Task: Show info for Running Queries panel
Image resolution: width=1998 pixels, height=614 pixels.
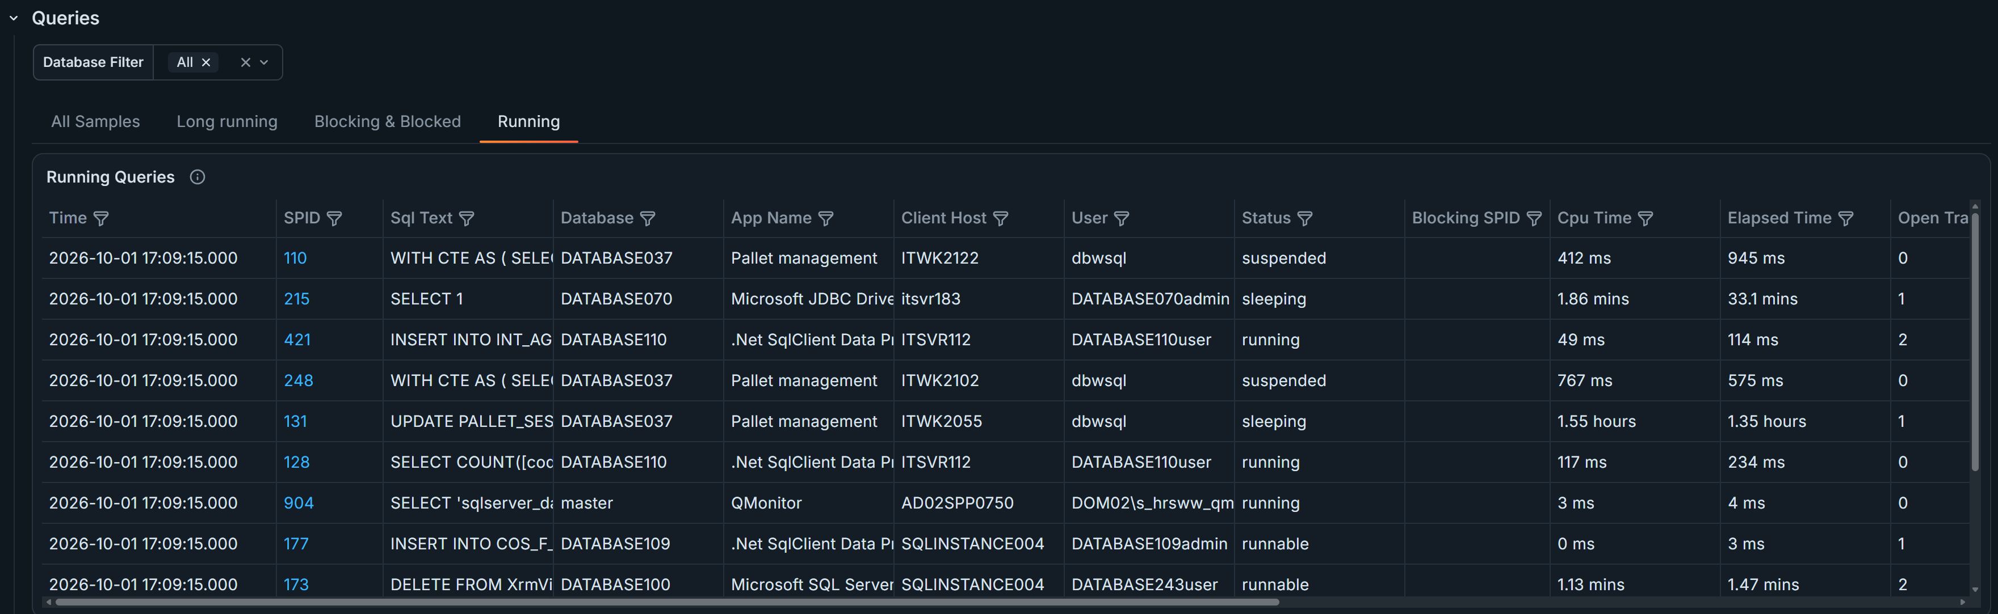Action: (197, 177)
